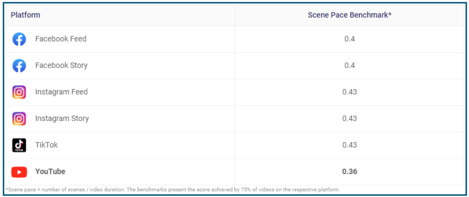The width and height of the screenshot is (469, 197).
Task: Click the 0.4 value for Facebook Story
Action: coord(350,66)
